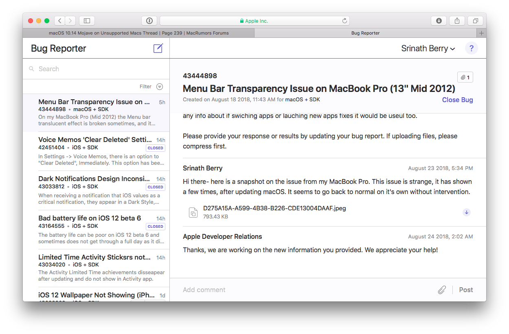509x334 pixels.
Task: Click bug number 43444898 in detail header
Action: tap(200, 76)
